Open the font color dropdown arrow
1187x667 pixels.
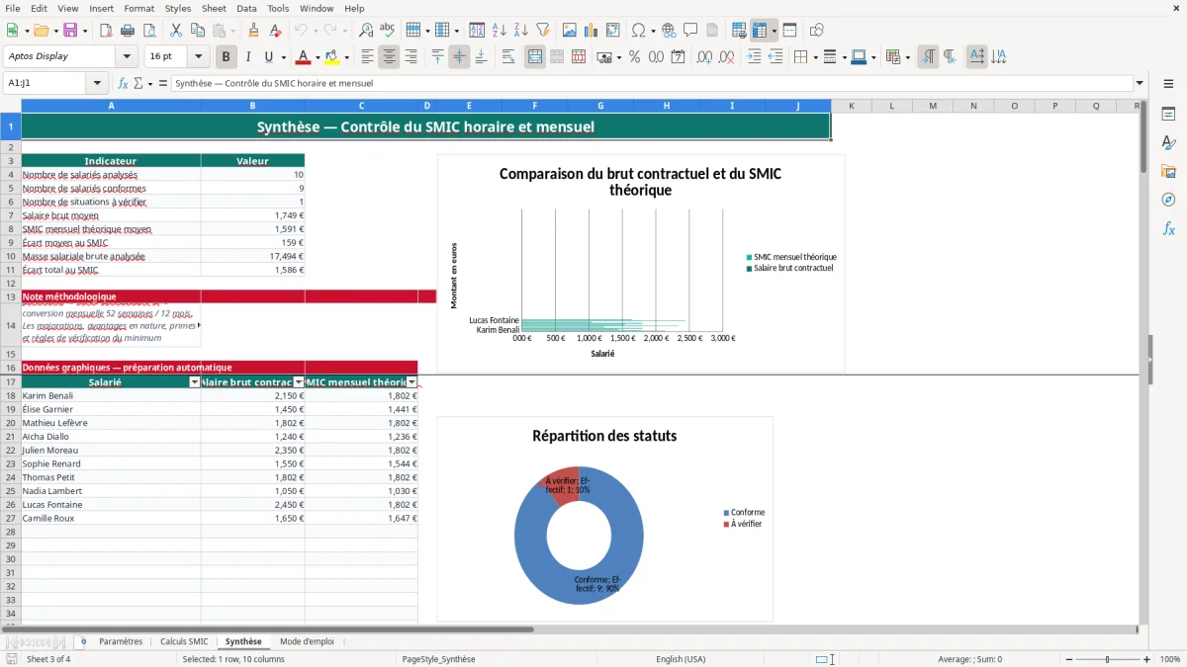pos(317,57)
